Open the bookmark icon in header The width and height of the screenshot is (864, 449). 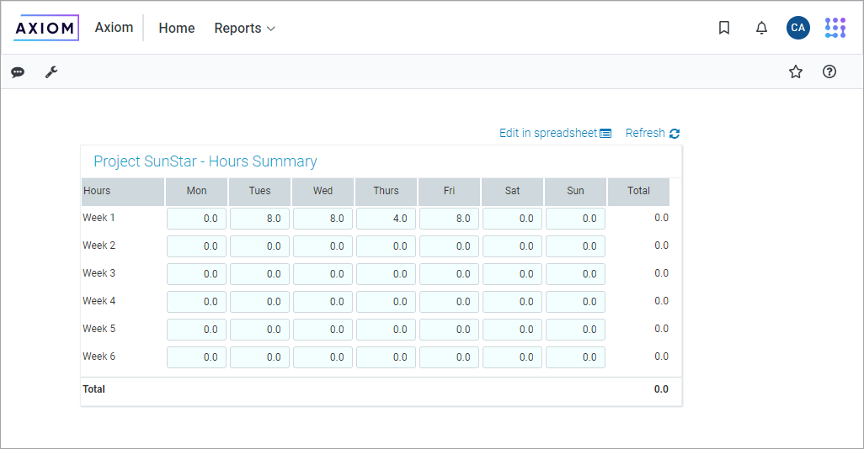724,28
